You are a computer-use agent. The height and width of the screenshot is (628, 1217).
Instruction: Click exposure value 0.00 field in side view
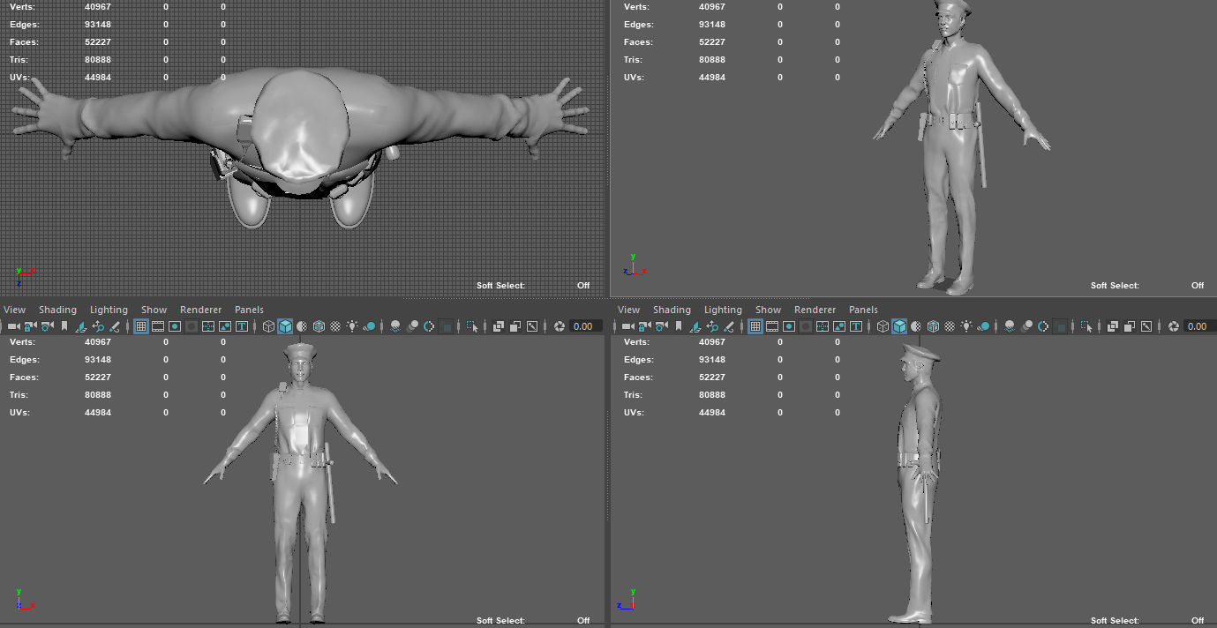click(1199, 326)
